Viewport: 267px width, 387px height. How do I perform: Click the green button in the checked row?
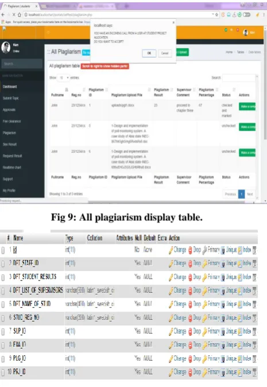(247, 106)
